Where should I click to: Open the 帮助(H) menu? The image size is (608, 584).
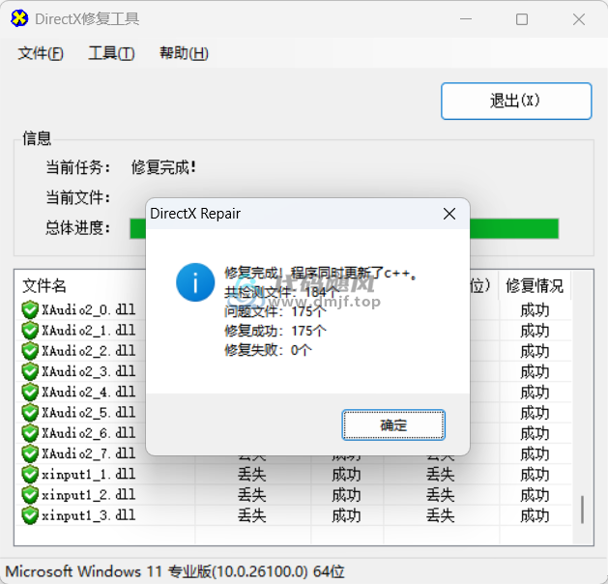click(184, 53)
